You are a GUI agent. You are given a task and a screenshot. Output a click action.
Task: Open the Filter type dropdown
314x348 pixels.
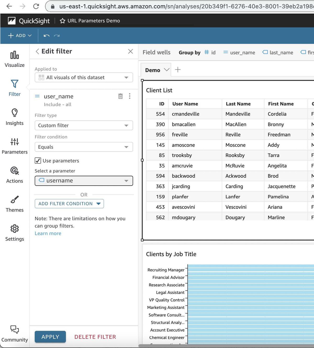tap(84, 126)
